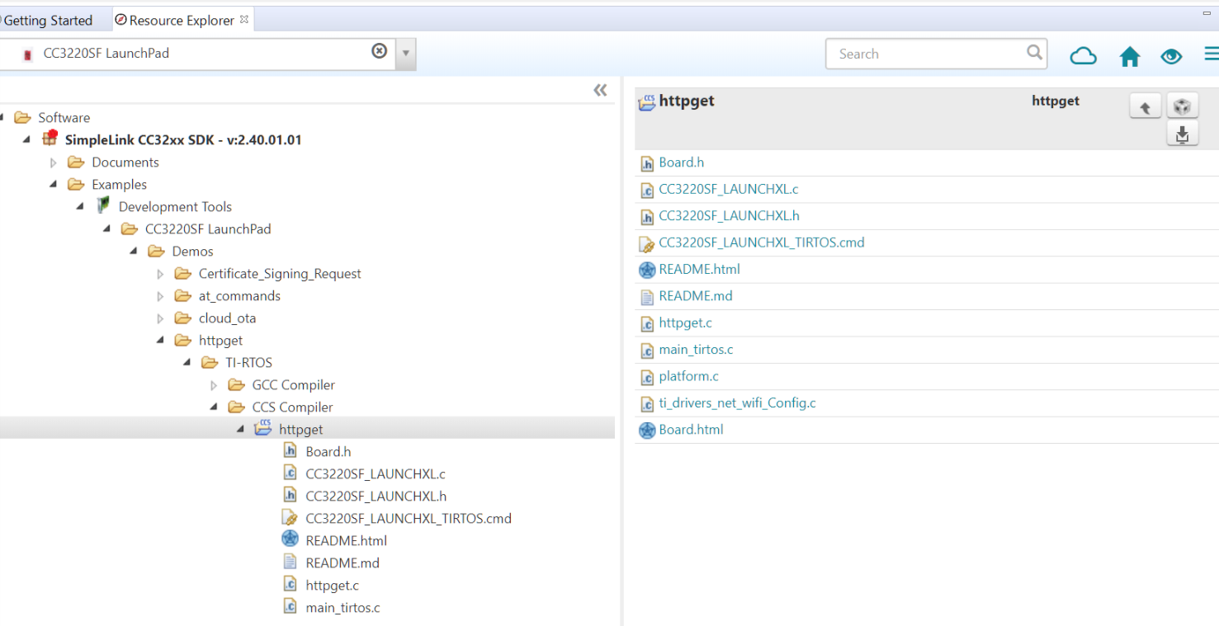Select Software in the tree
Screen dimensions: 1219x626
[64, 118]
